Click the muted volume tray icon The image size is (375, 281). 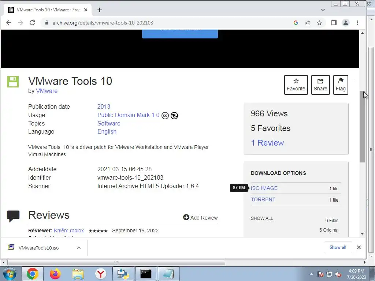click(x=338, y=274)
